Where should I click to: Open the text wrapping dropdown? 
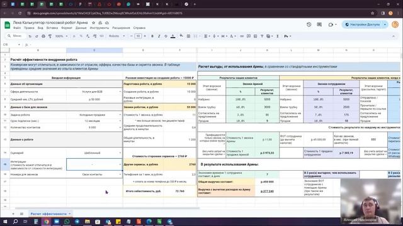pos(224,36)
